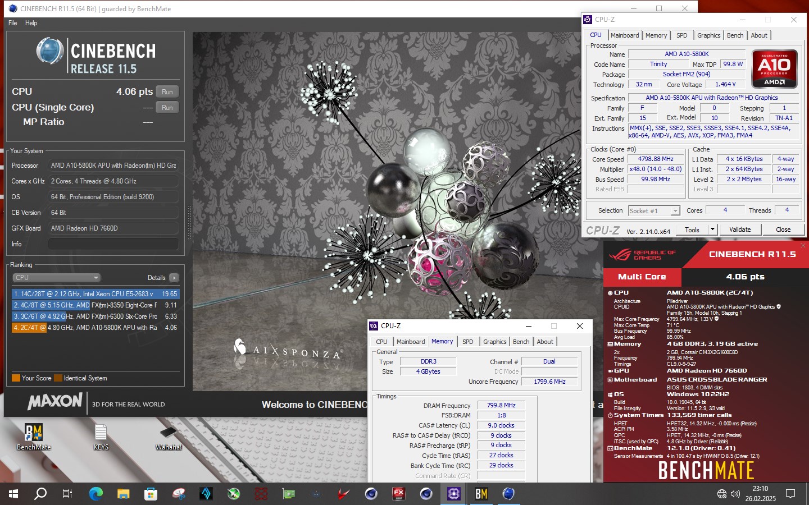The height and width of the screenshot is (505, 809).
Task: Click the GFX Board field AMD Radeon HD 7660D
Action: click(x=113, y=228)
